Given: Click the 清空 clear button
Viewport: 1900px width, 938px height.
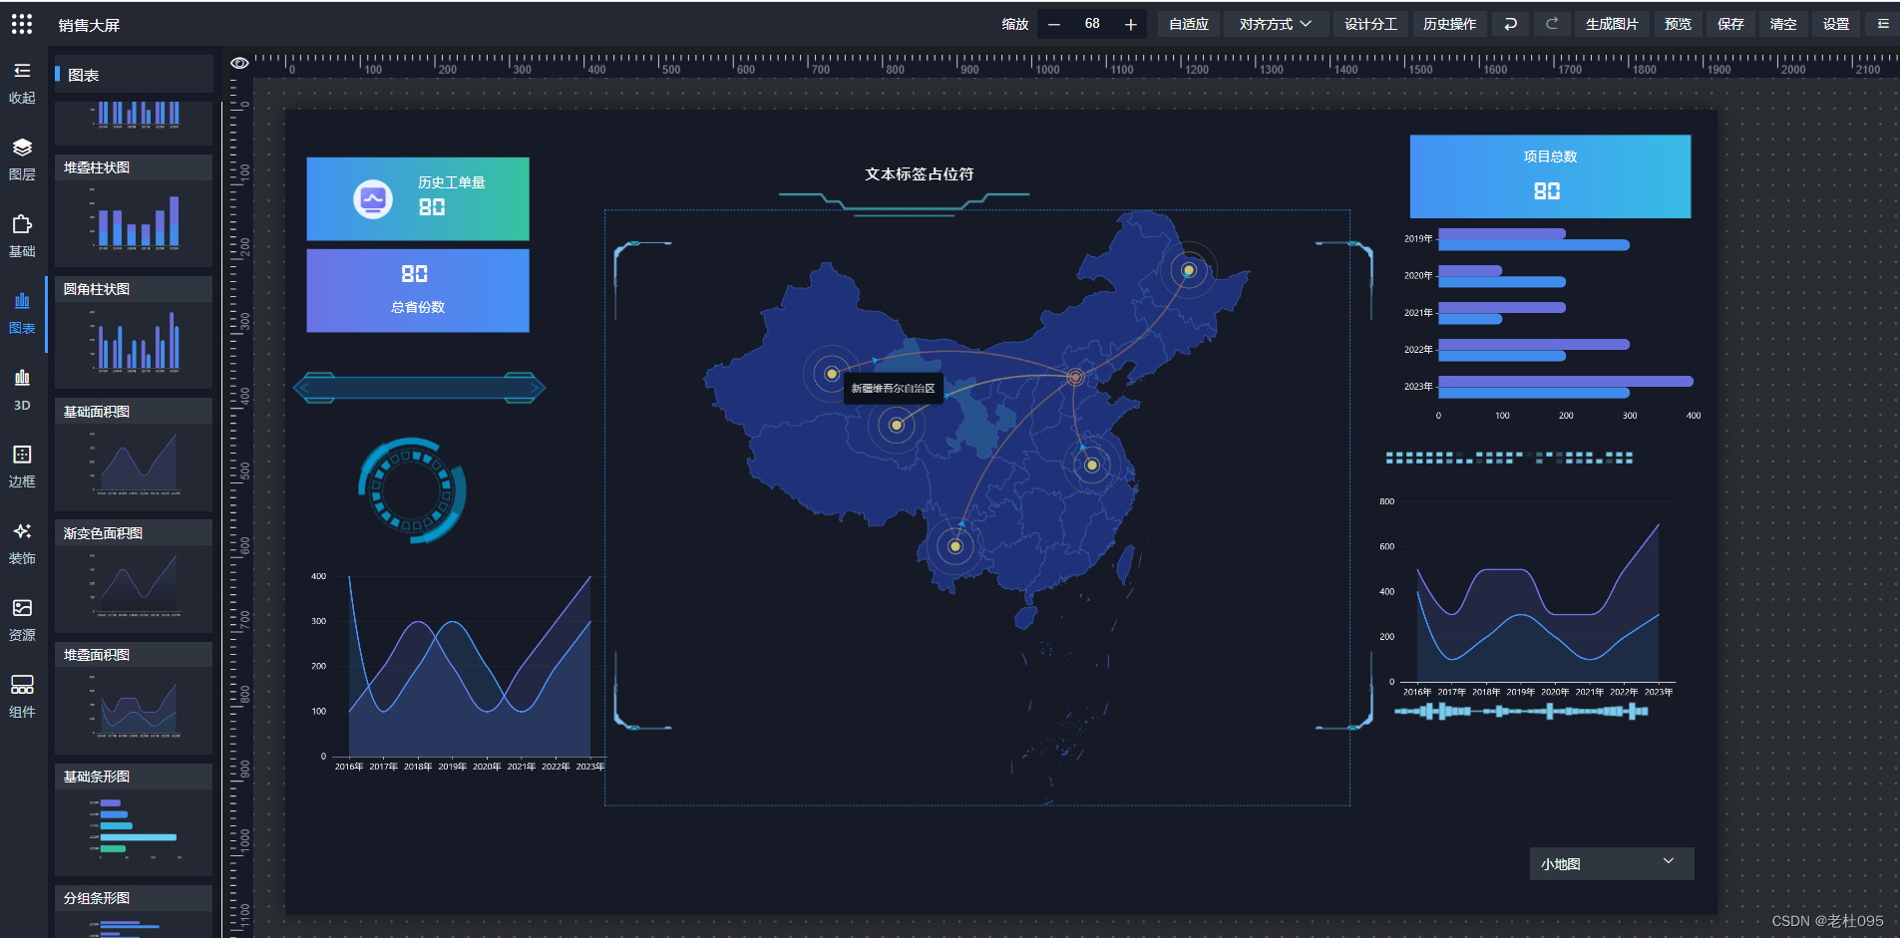Looking at the screenshot, I should (x=1783, y=24).
